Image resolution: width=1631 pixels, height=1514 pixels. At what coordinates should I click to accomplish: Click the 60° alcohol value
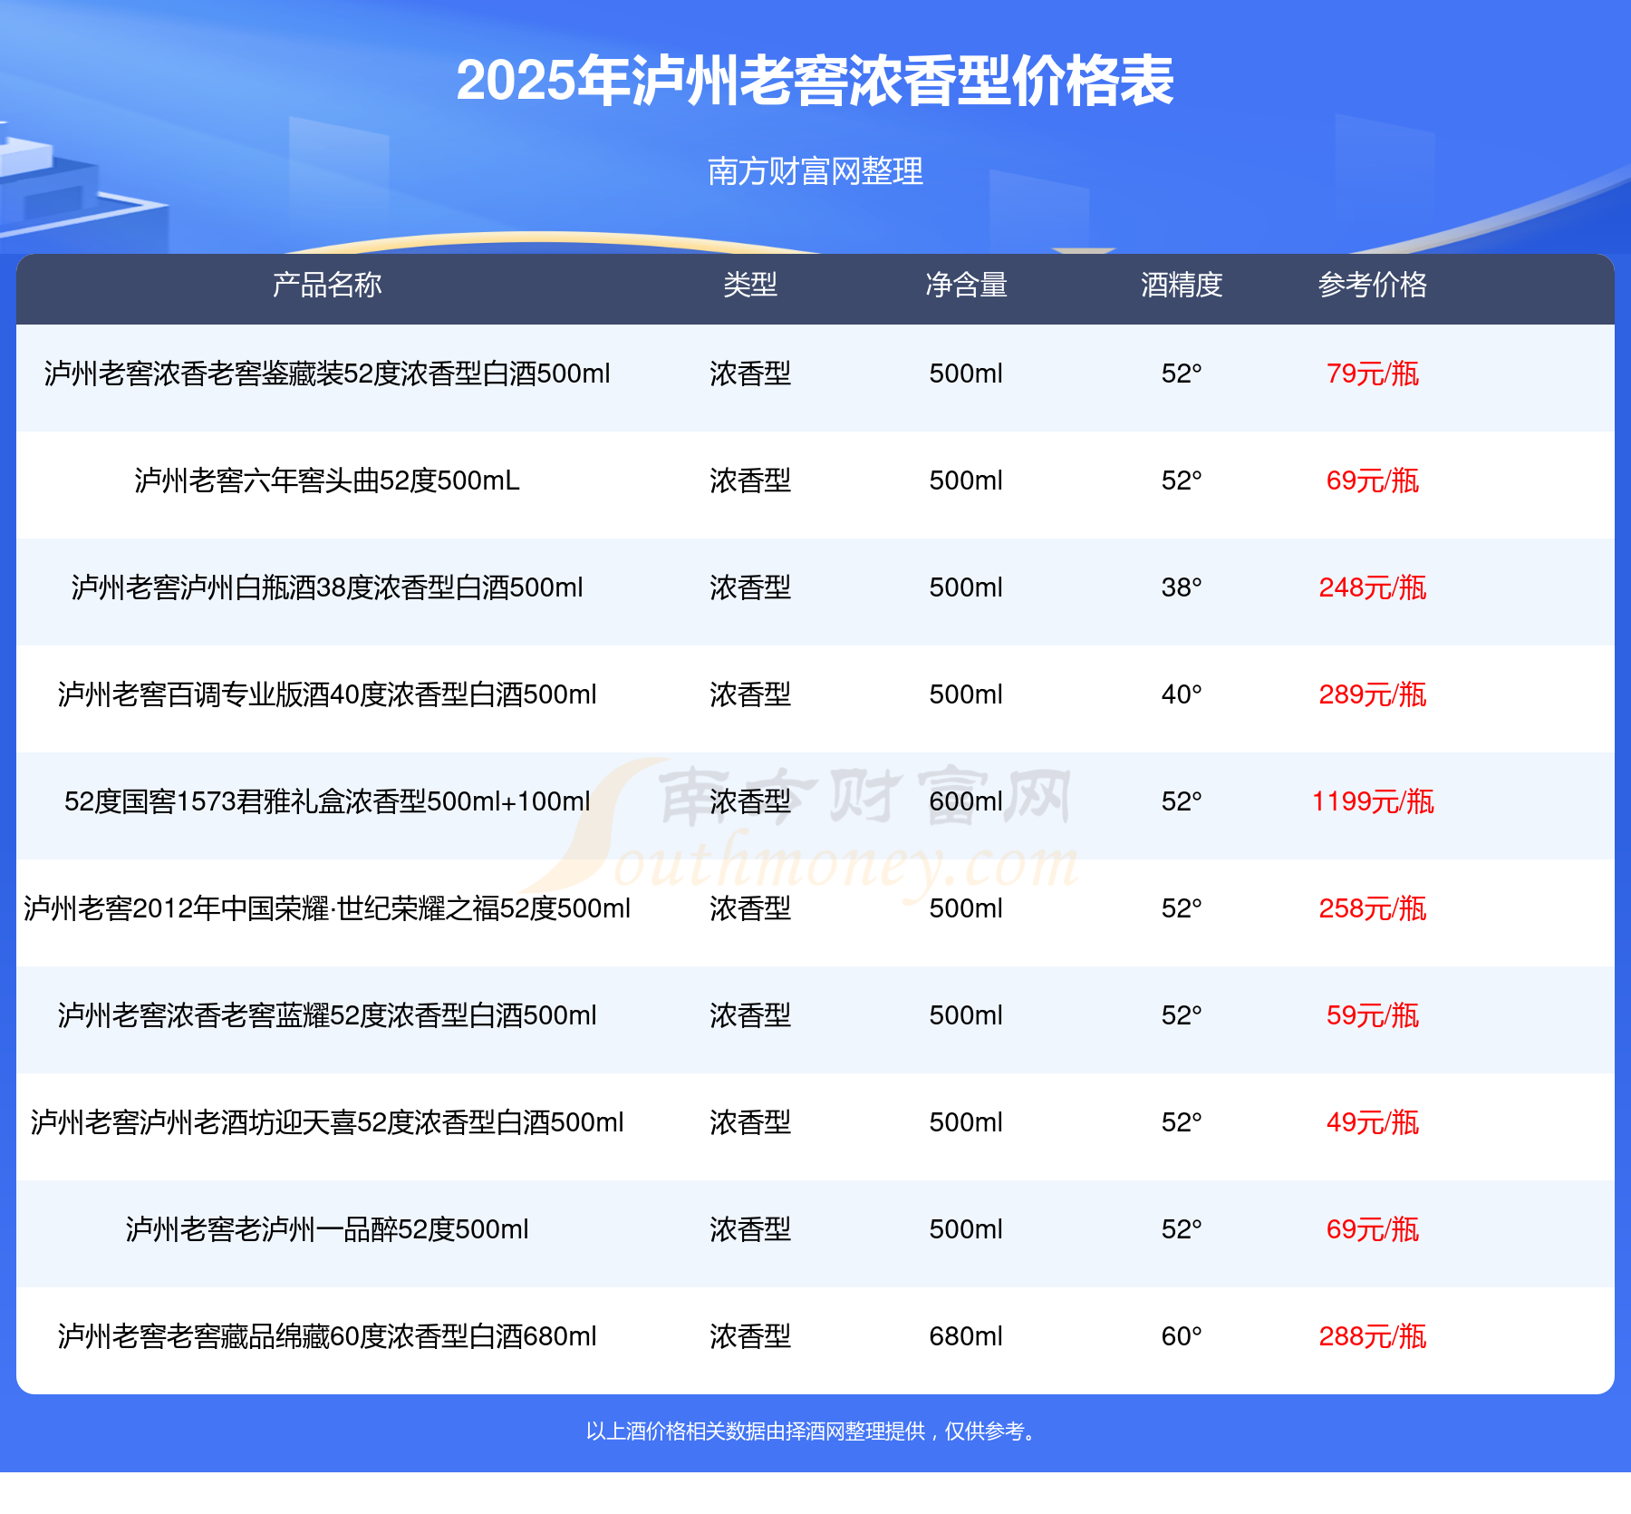click(1182, 1336)
